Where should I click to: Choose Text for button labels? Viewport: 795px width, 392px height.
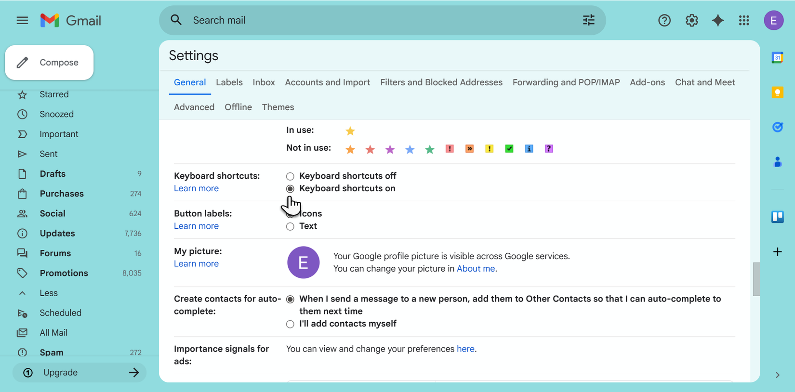point(290,226)
